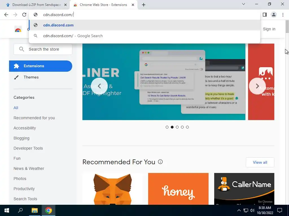Select the fifth carousel dot
Image resolution: width=289 pixels, height=216 pixels.
tap(187, 127)
